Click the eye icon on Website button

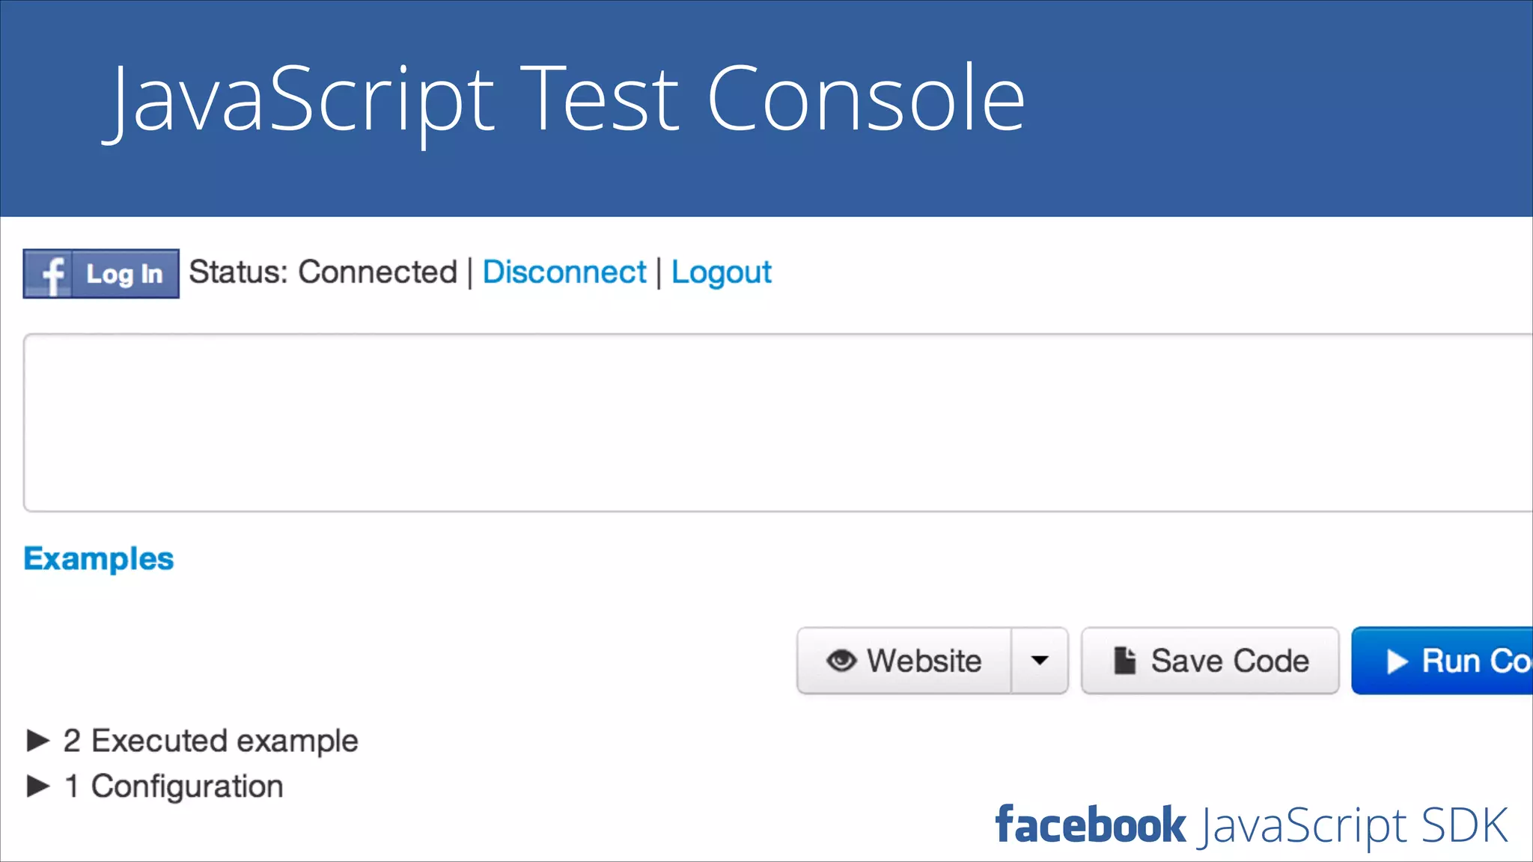[841, 661]
